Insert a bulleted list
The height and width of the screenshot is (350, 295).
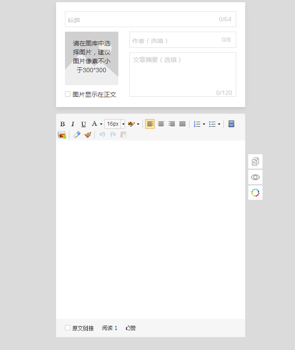click(x=212, y=124)
